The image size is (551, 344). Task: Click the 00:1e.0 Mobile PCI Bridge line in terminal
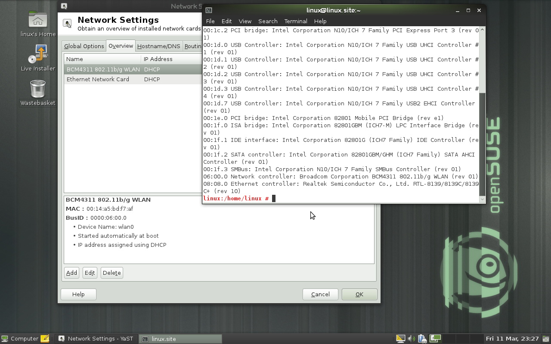click(x=323, y=118)
